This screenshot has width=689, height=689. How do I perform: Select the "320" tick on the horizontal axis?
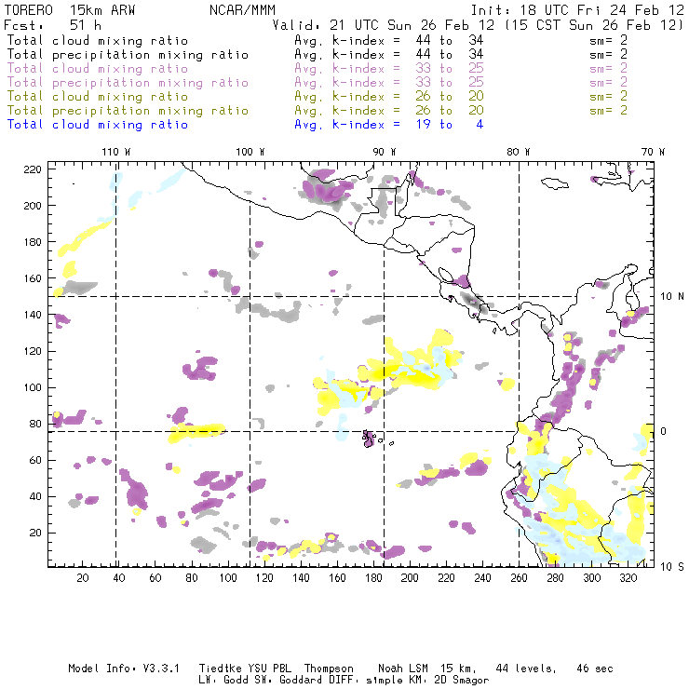click(628, 578)
